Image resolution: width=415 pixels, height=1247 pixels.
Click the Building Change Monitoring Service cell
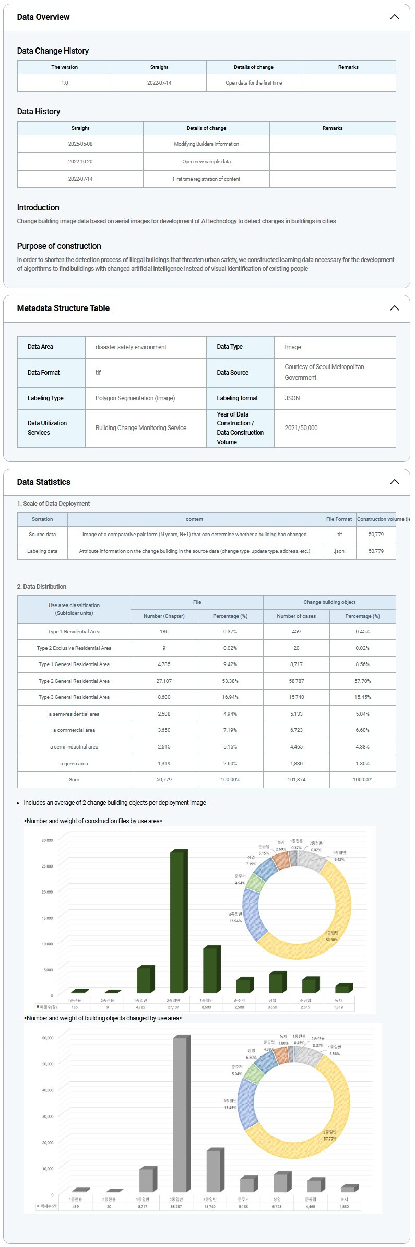[141, 428]
